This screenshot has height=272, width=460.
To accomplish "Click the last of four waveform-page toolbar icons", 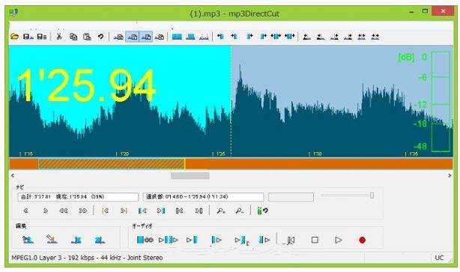I will pyautogui.click(x=160, y=37).
